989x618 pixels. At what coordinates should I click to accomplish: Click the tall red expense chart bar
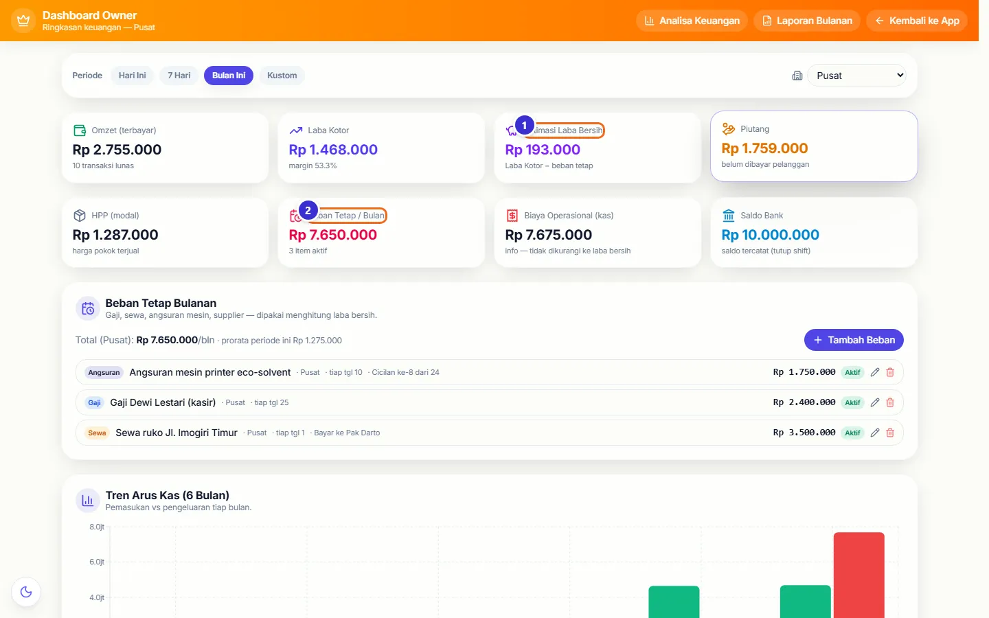859,575
